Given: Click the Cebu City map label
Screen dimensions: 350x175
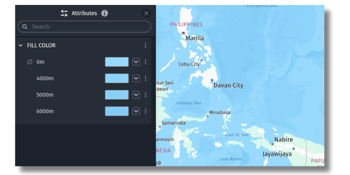Looking at the screenshot, I should (x=189, y=64).
